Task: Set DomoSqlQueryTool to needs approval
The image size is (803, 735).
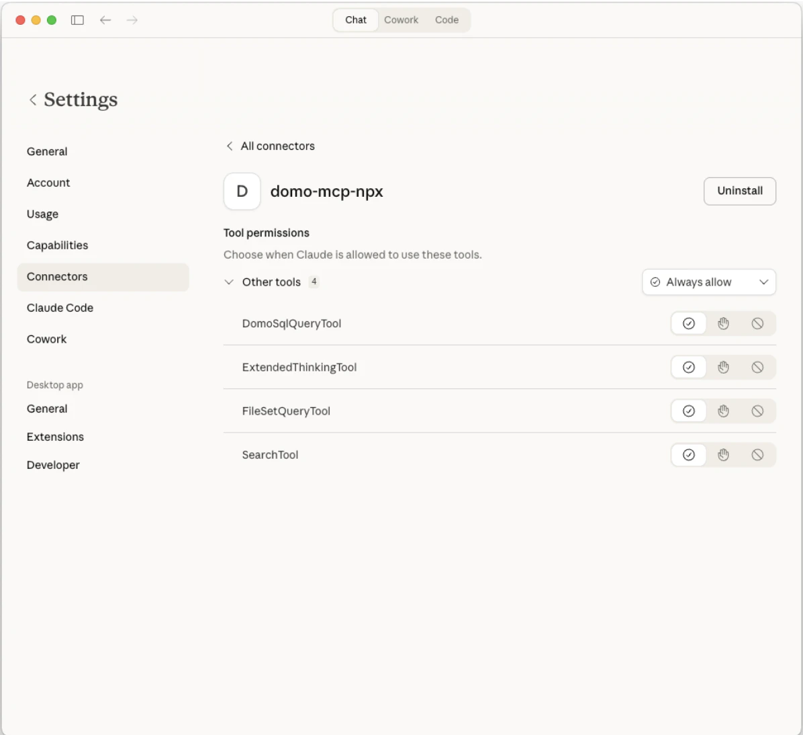Action: 723,323
